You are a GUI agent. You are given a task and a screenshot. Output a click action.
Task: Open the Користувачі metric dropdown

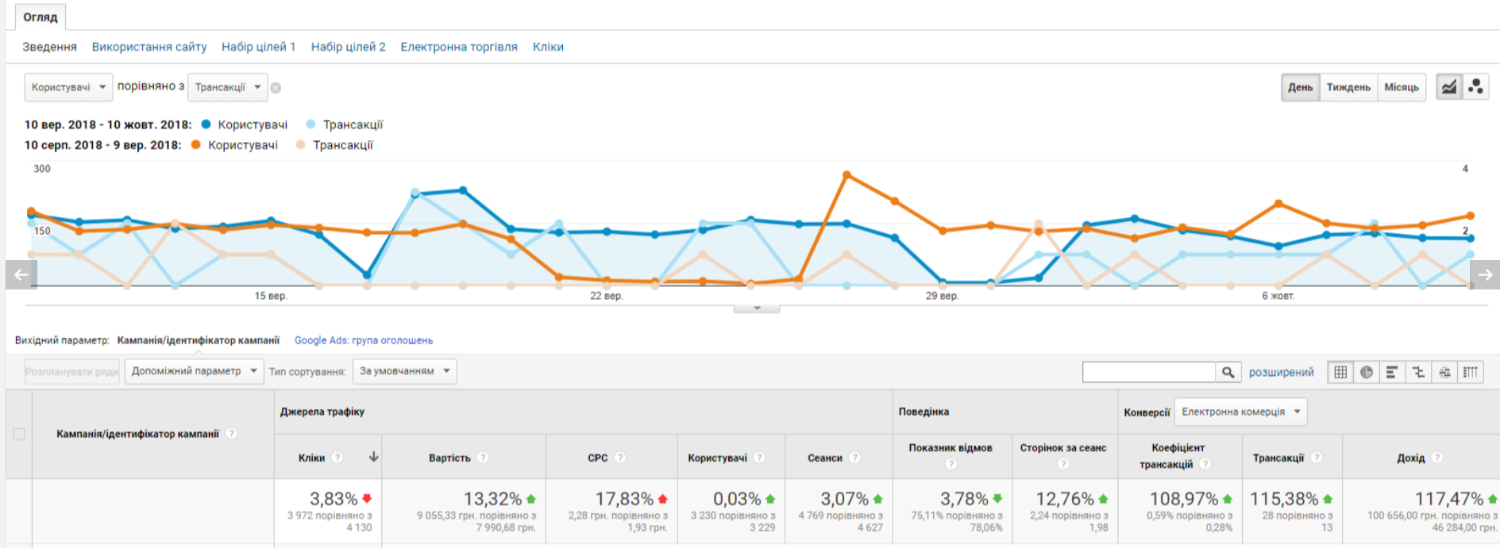[68, 87]
